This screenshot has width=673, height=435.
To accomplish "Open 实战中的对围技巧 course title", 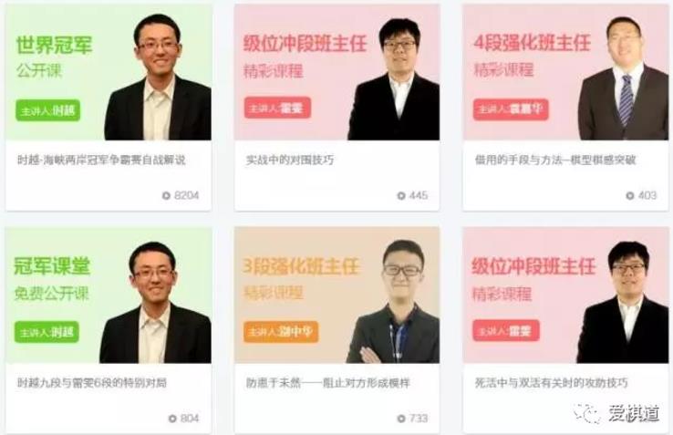I will click(290, 161).
